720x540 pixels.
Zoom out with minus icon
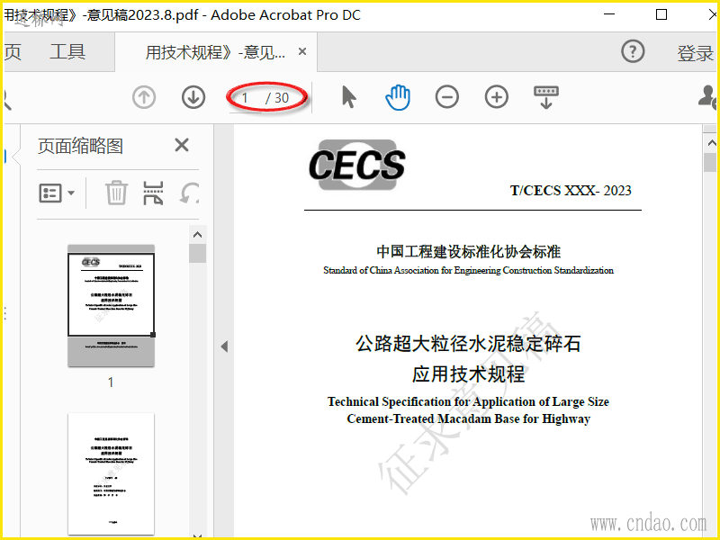click(447, 97)
